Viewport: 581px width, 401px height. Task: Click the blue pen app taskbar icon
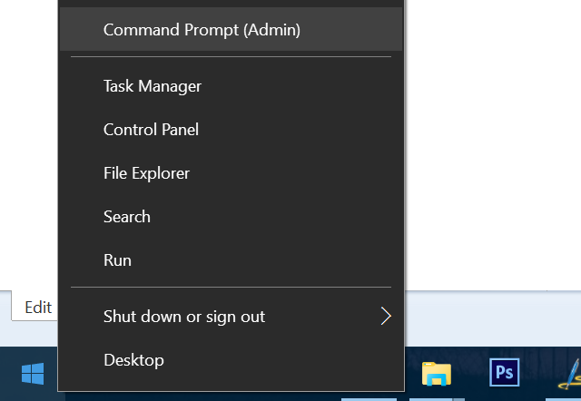click(570, 374)
